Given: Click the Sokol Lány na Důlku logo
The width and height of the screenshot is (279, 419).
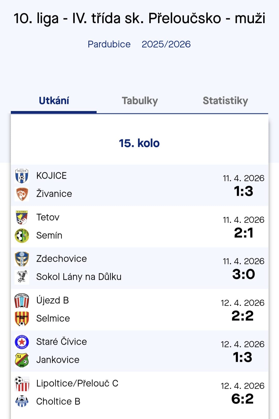Looking at the screenshot, I should (x=22, y=277).
